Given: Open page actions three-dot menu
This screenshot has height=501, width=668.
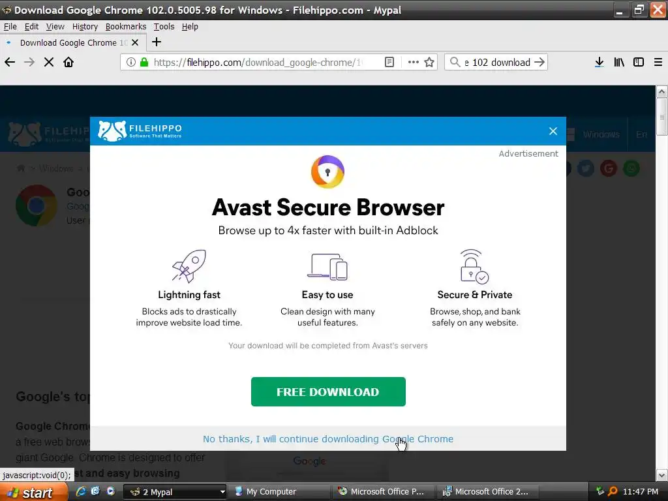Looking at the screenshot, I should tap(413, 62).
